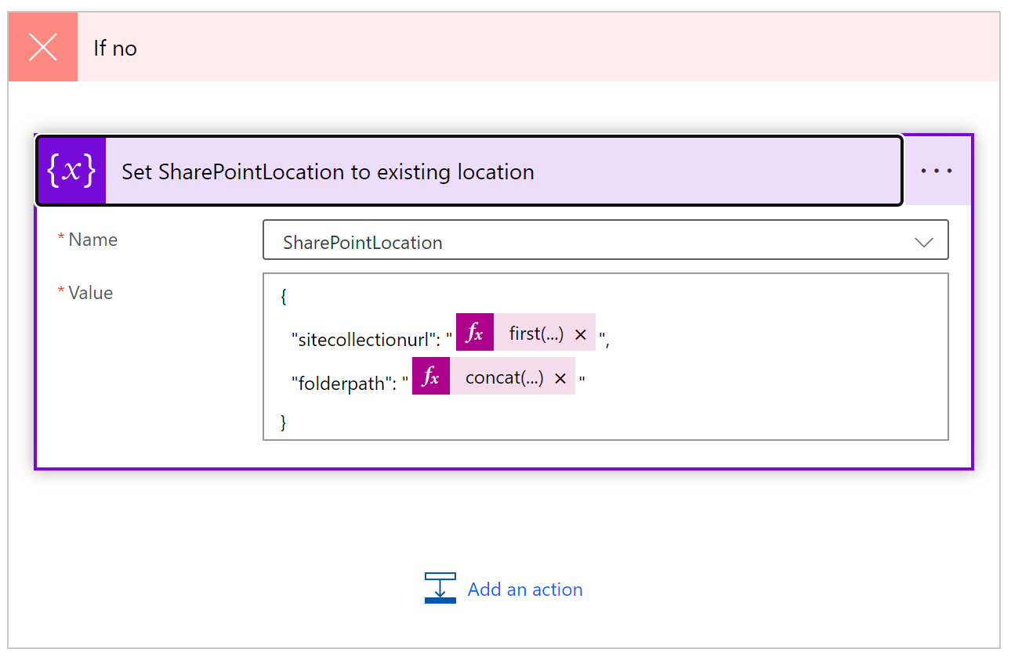Screen dimensions: 1011x660
Task: Open the first(...) expression for editing
Action: click(536, 334)
